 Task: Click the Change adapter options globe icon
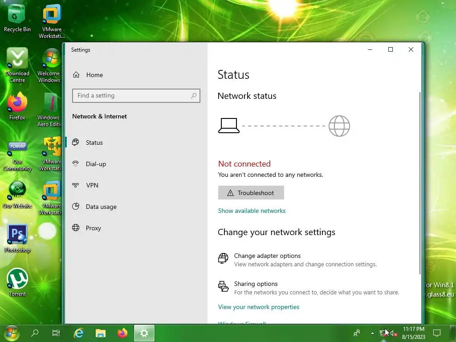(x=224, y=258)
